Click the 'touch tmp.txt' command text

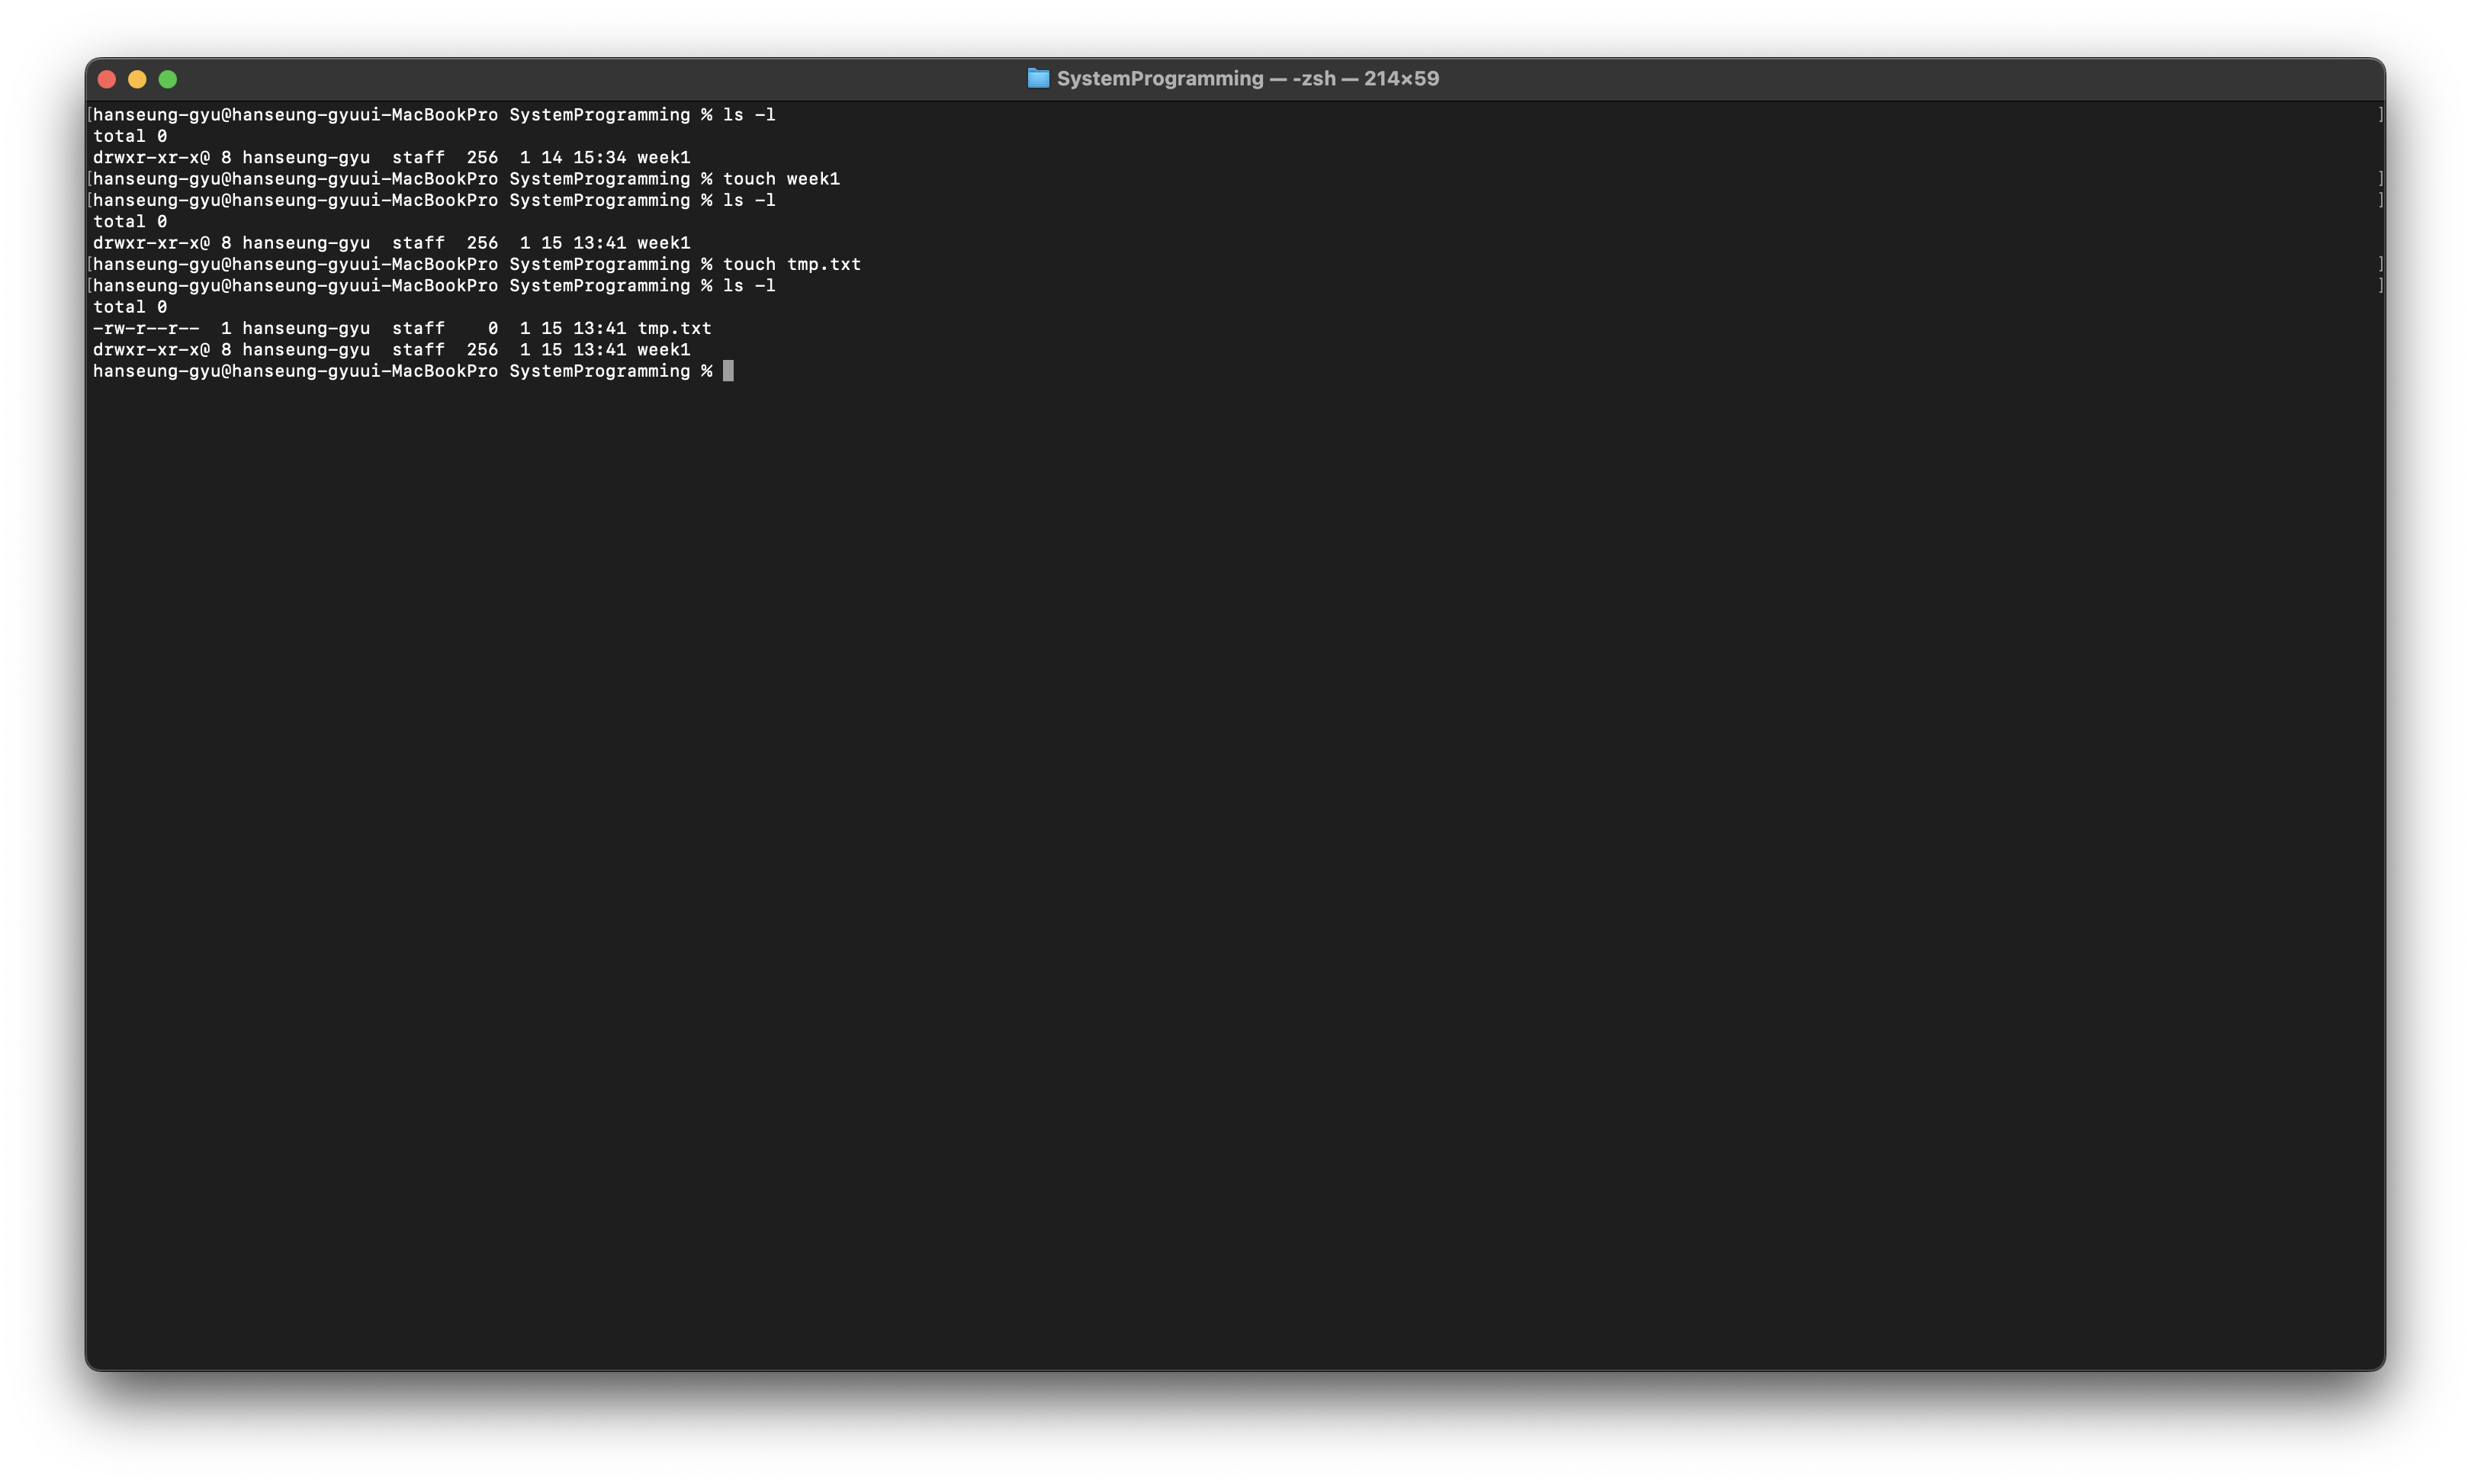pyautogui.click(x=791, y=265)
